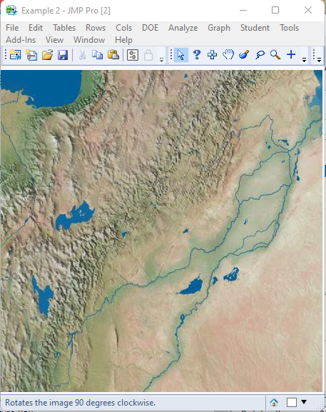The image size is (326, 412).
Task: Click the Open file folder icon
Action: 47,55
